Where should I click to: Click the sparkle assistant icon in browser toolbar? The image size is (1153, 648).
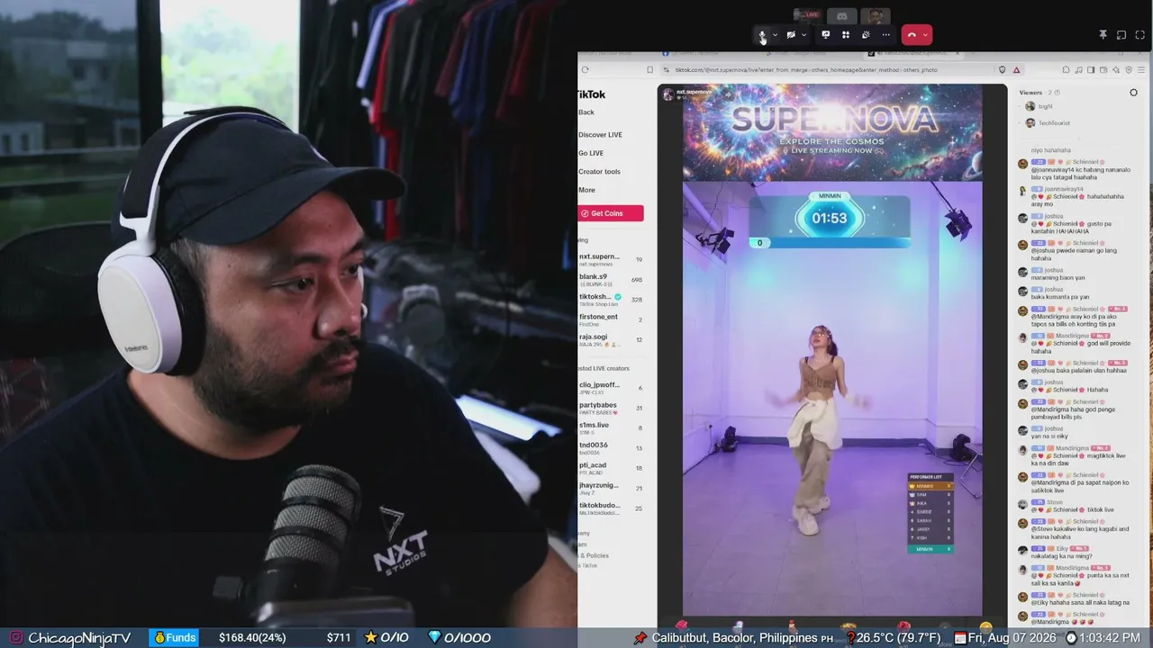(x=1116, y=69)
